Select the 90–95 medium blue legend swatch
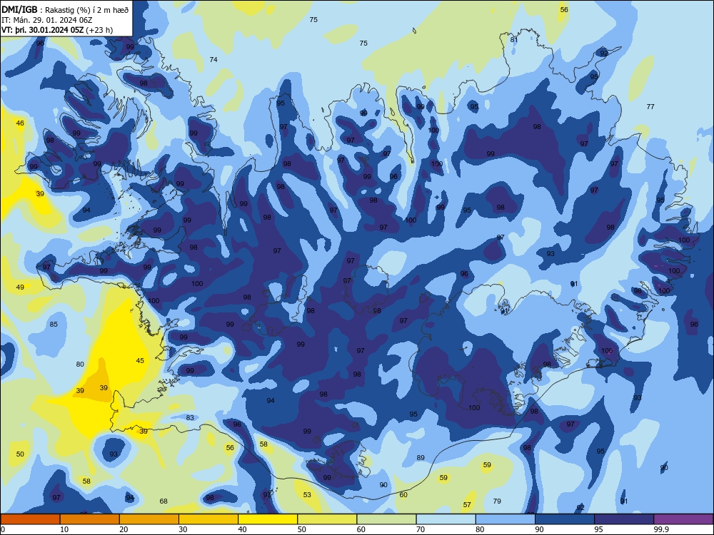The image size is (714, 535). (565, 519)
